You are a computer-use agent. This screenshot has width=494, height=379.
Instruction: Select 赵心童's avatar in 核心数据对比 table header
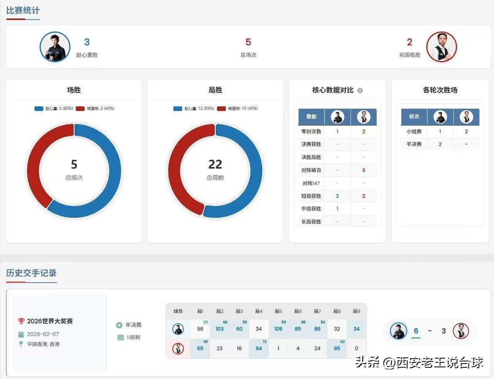coord(337,117)
